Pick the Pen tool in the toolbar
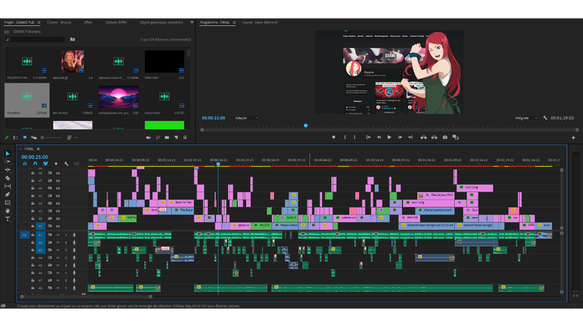The image size is (583, 327). pyautogui.click(x=8, y=195)
